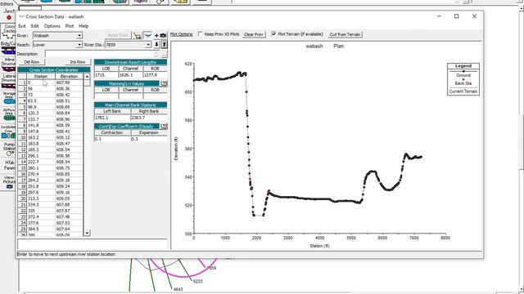The image size is (524, 294).
Task: Toggle the Plot Terrain (if available) checkbox
Action: [273, 33]
